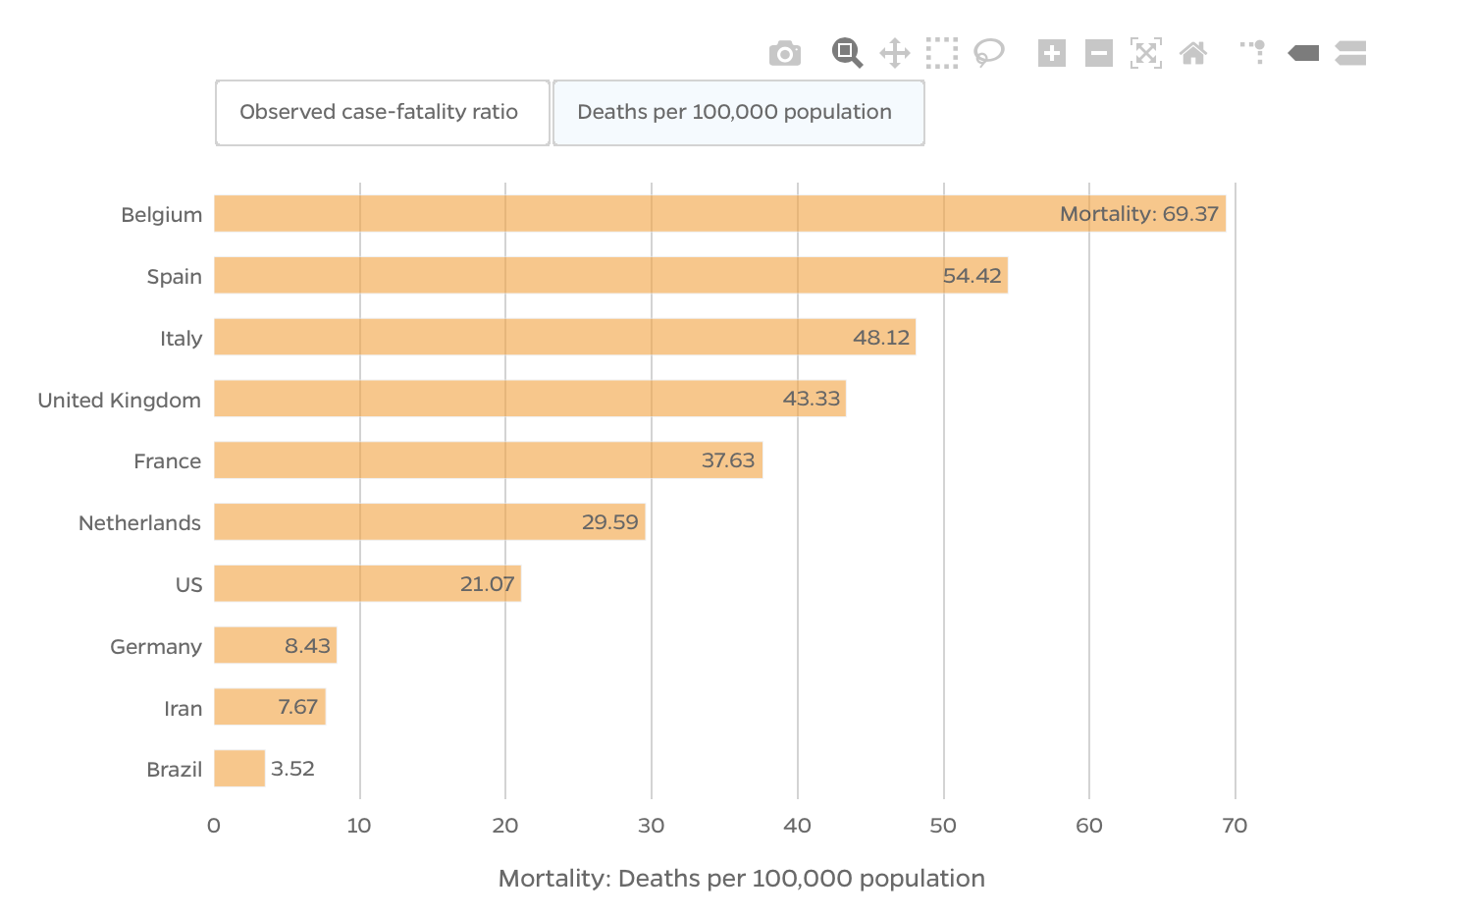1472x917 pixels.
Task: Switch to Observed case-fatality ratio view
Action: (x=382, y=113)
